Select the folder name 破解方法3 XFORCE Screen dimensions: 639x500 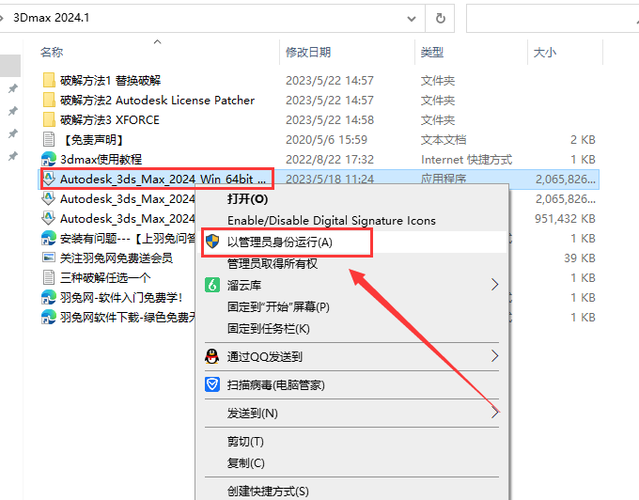click(x=110, y=119)
